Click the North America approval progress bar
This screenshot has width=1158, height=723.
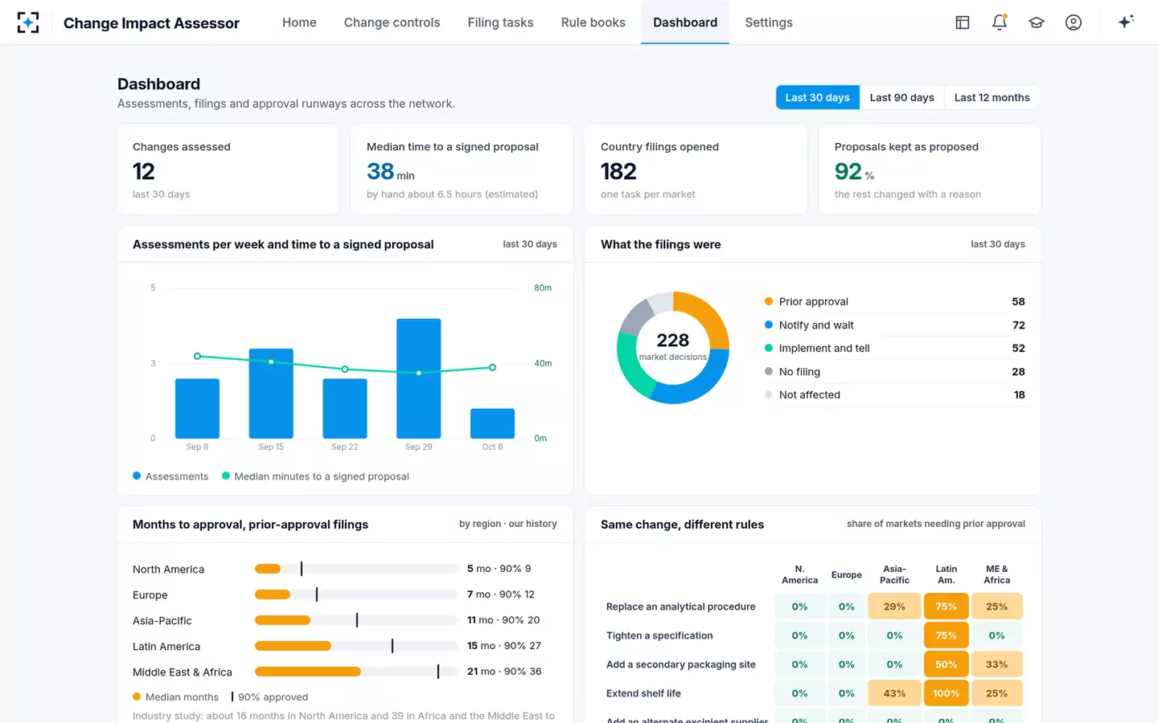(x=356, y=569)
